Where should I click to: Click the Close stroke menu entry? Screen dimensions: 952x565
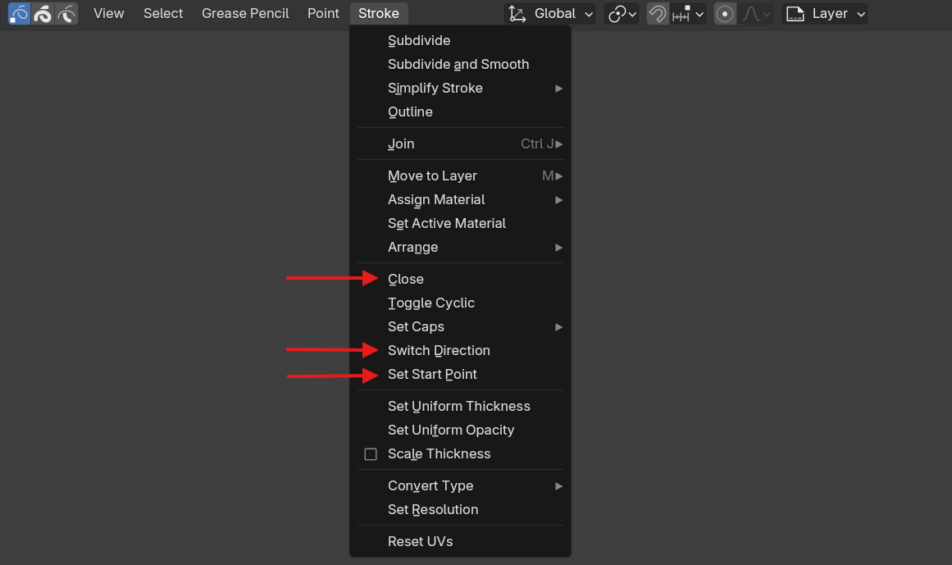tap(406, 279)
